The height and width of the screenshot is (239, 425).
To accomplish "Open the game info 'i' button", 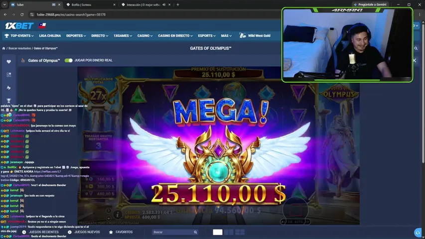I will (118, 215).
